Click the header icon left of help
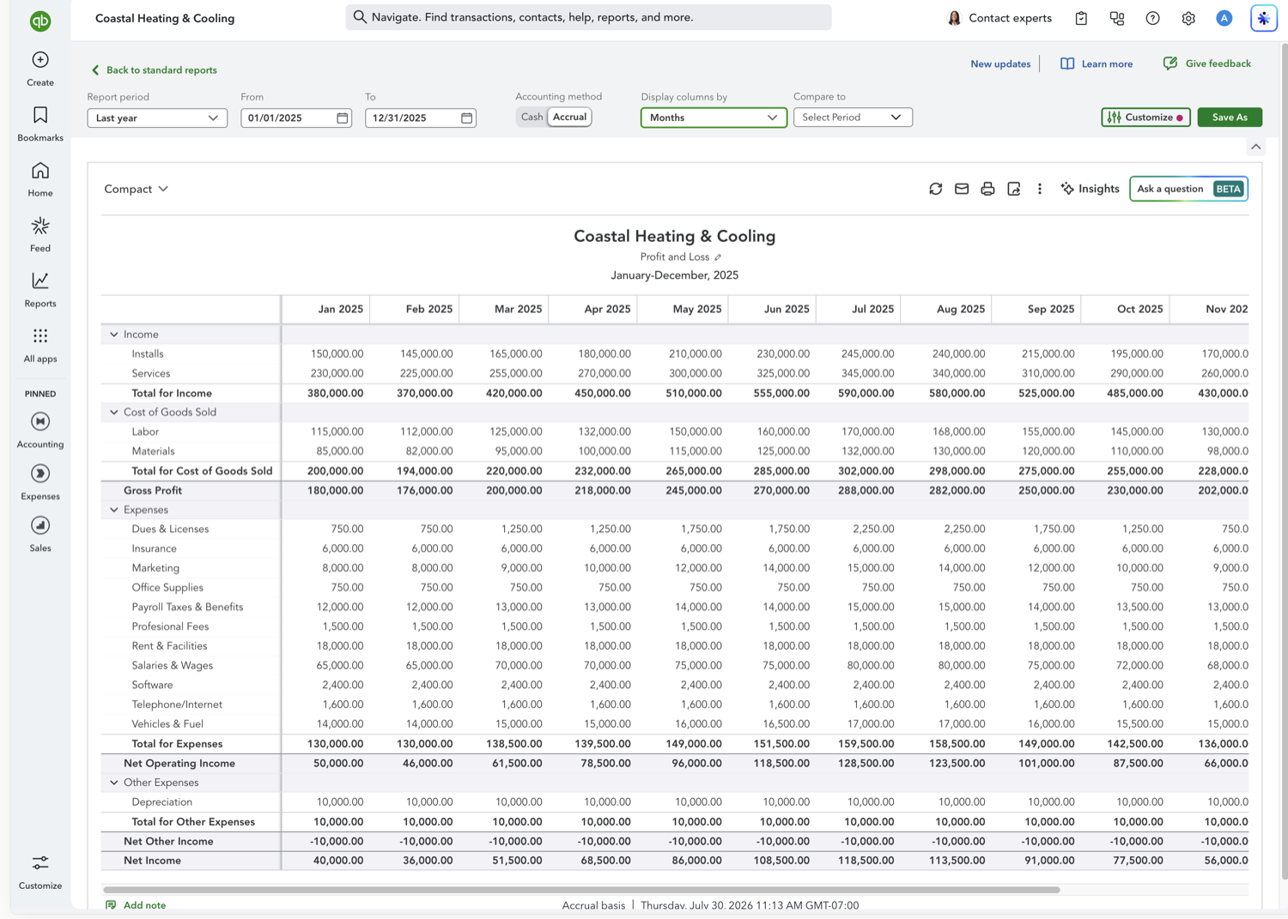Screen dimensions: 1288x919 tap(1117, 18)
